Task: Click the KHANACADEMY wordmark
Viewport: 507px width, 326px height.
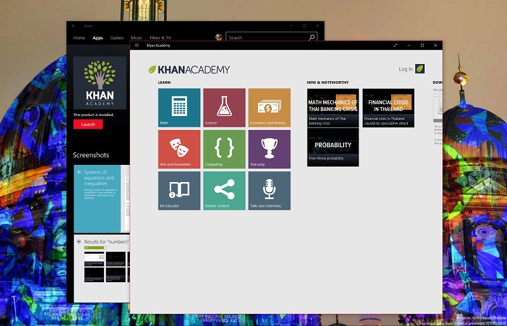Action: tap(194, 70)
